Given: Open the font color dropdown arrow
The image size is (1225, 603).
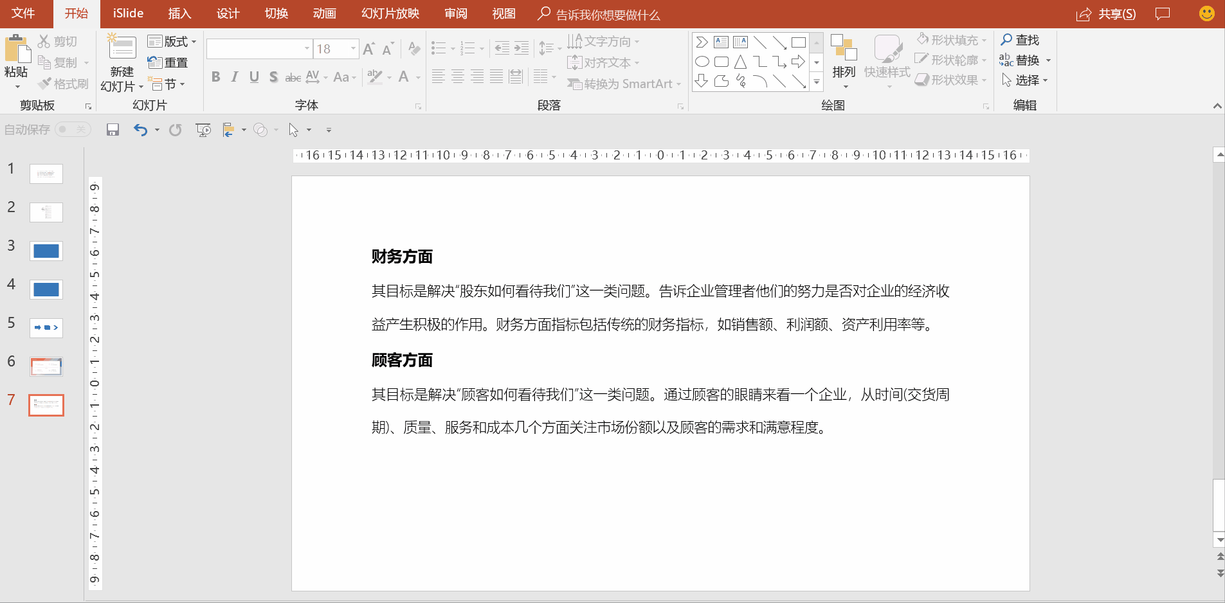Looking at the screenshot, I should pyautogui.click(x=418, y=78).
